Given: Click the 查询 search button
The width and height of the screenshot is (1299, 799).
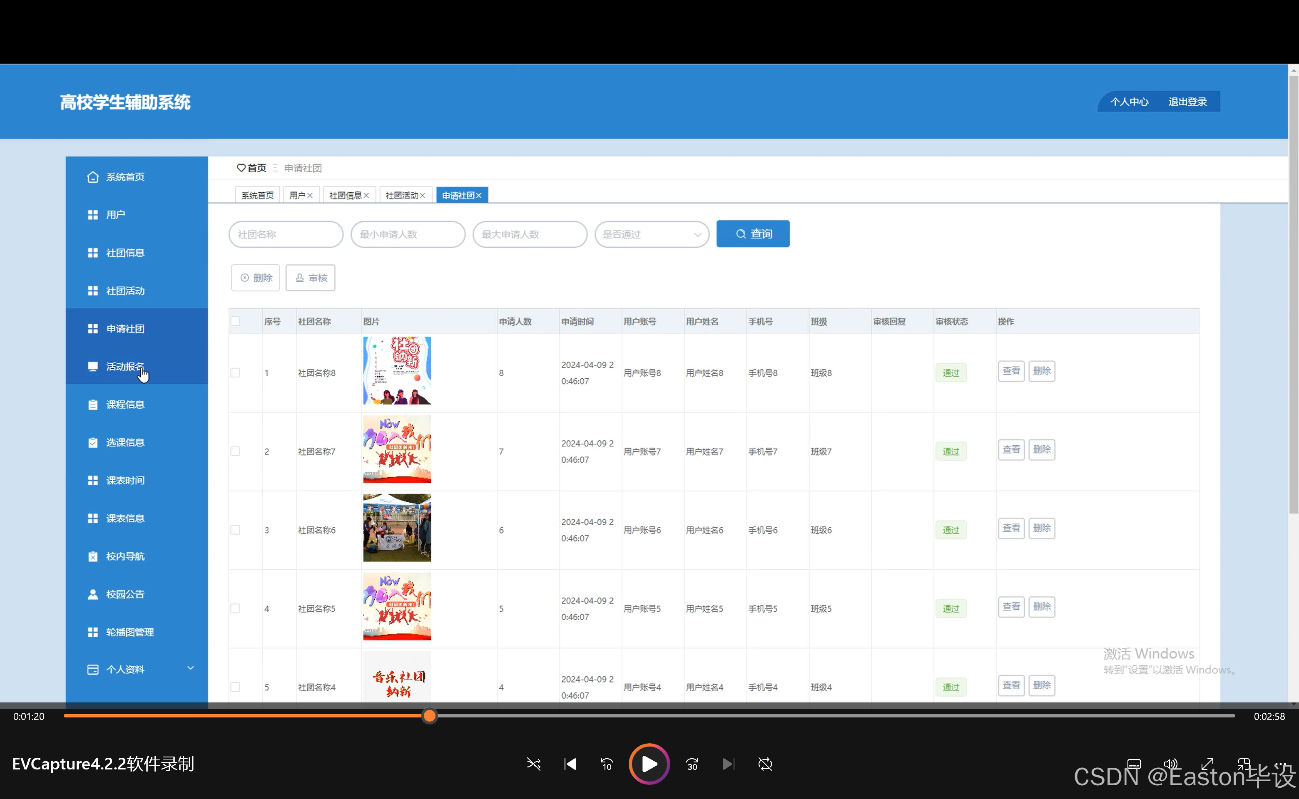Looking at the screenshot, I should 752,233.
